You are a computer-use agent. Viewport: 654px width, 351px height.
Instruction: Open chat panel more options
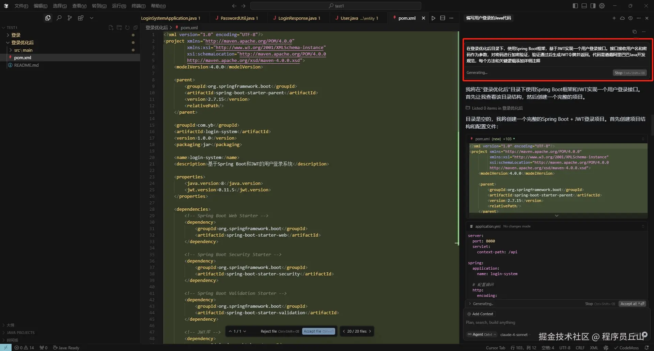click(639, 18)
